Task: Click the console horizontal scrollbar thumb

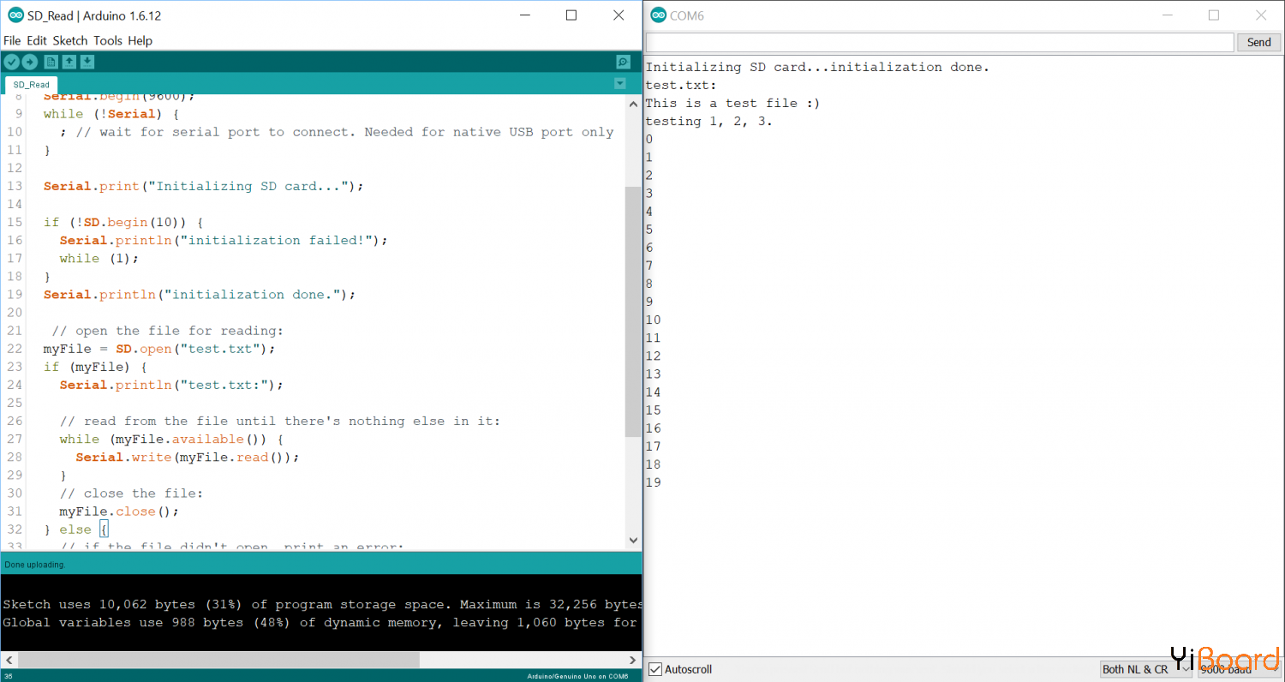Action: [218, 661]
